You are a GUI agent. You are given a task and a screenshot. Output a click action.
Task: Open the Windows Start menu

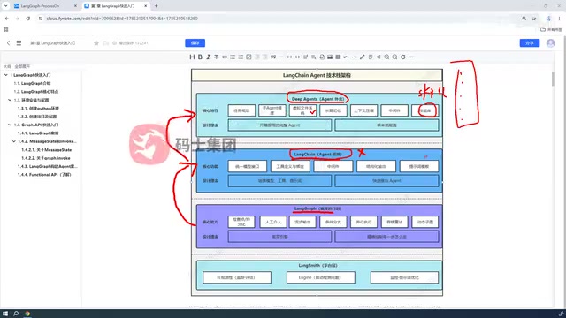tap(5, 314)
